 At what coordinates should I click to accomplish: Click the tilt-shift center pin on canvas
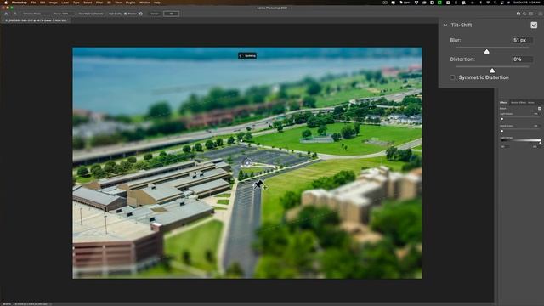[x=246, y=162]
